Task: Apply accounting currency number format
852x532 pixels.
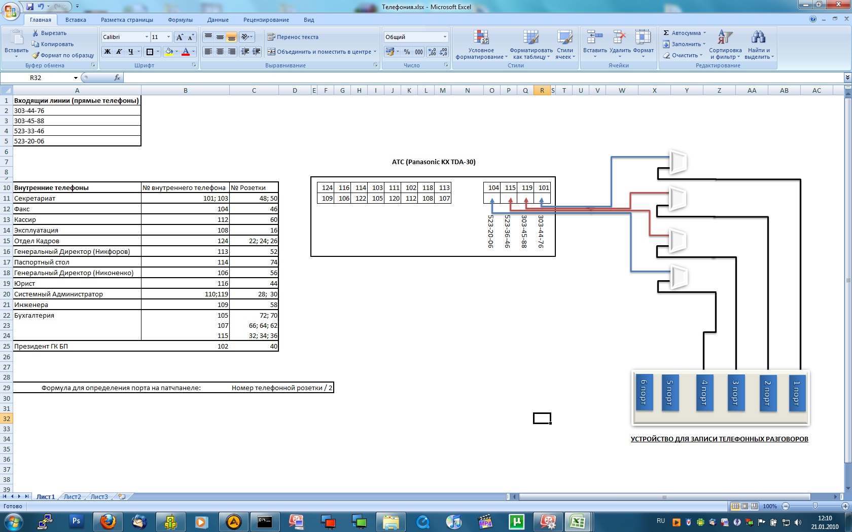Action: [x=389, y=52]
